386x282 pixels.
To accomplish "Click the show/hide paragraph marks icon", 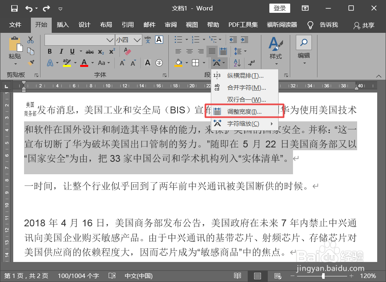I will 251,63.
